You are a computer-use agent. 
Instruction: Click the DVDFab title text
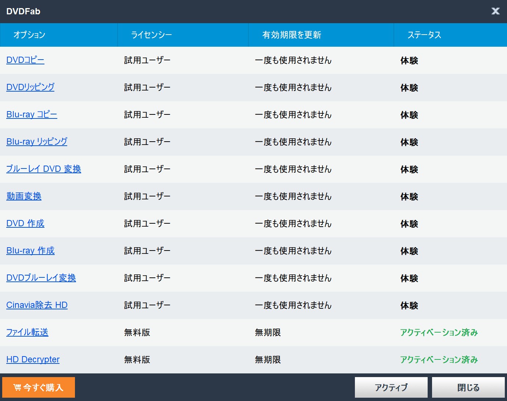23,11
